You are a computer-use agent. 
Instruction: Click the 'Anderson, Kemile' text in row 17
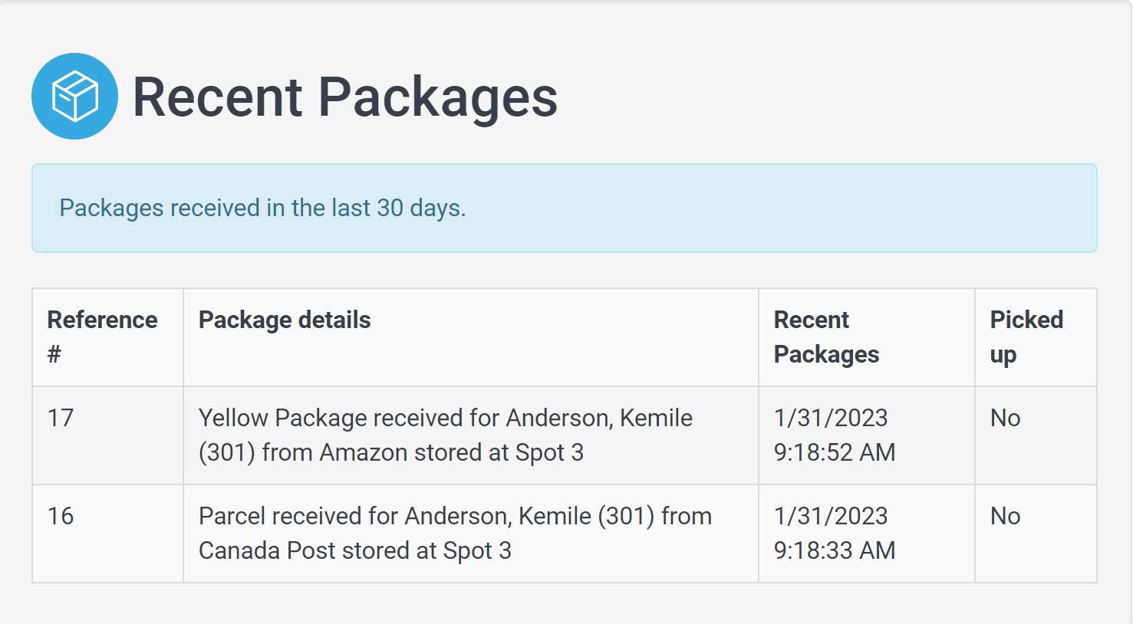coord(599,419)
